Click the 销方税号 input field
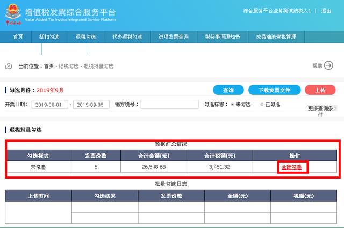Screen dimensions: 344x228 click(169, 104)
